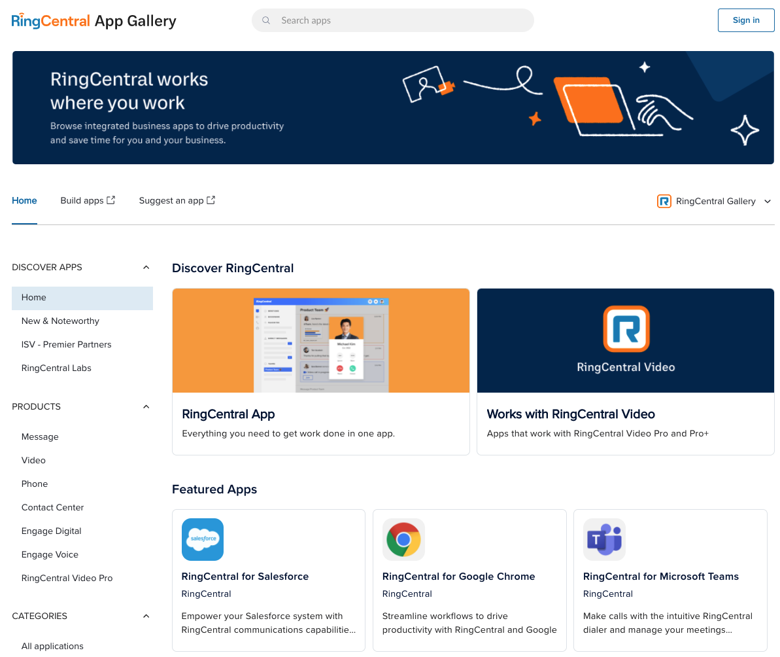Switch to the Home tab
Screen dimensions: 780x657
pos(24,201)
